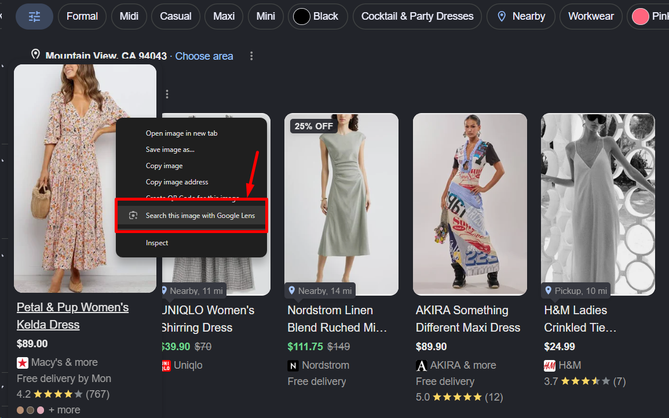Filter results by Nearby chip
Screen dimensions: 669x418
click(x=521, y=17)
